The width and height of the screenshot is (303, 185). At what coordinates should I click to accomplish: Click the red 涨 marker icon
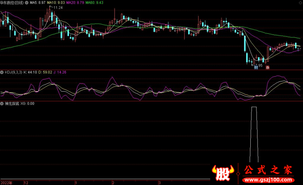tap(267, 68)
